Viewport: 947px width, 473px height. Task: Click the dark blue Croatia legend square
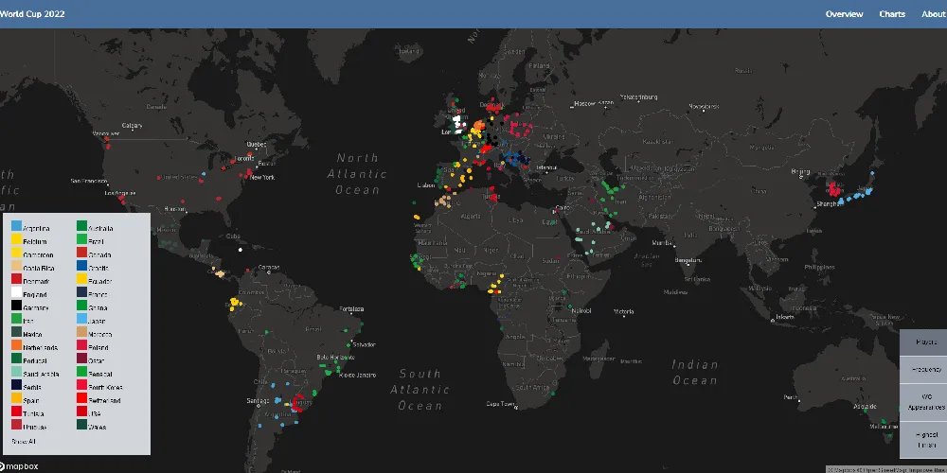pyautogui.click(x=82, y=268)
